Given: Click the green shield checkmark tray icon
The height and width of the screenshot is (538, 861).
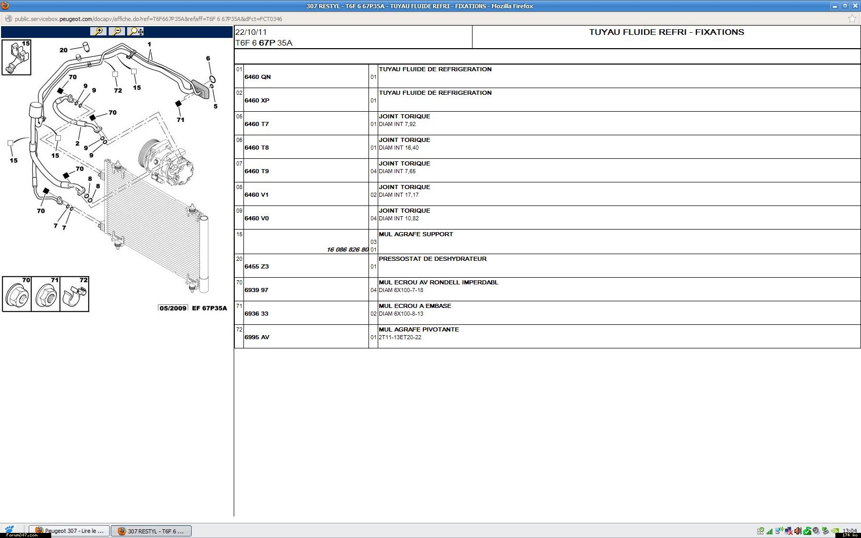Looking at the screenshot, I should (x=807, y=531).
